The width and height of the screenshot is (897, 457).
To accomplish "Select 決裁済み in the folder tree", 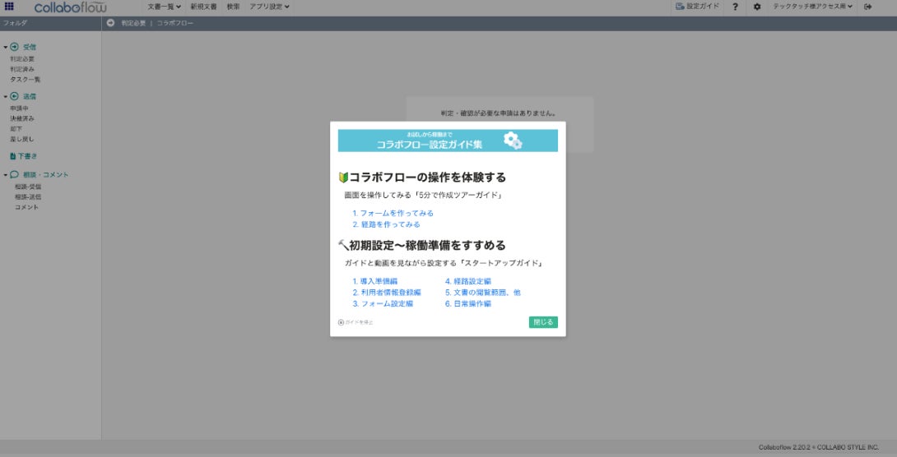I will click(22, 118).
